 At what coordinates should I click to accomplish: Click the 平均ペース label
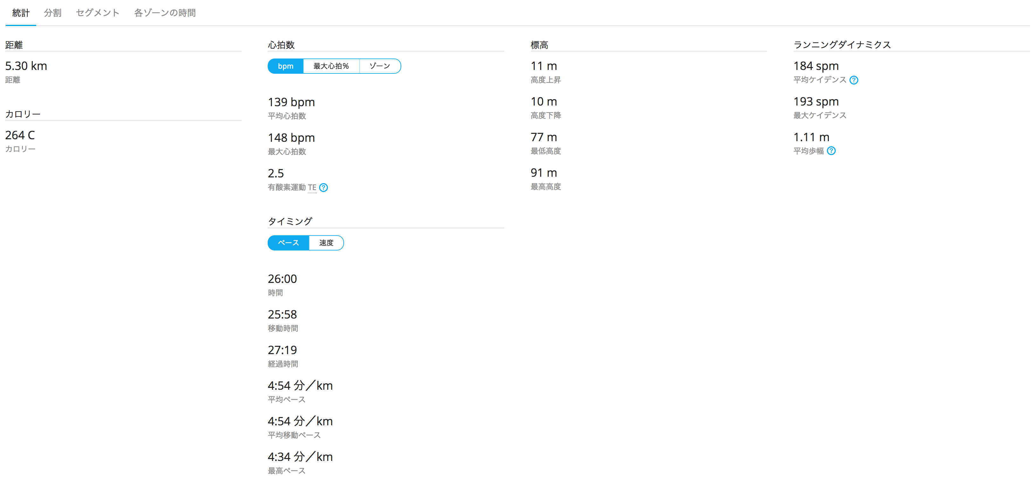pyautogui.click(x=287, y=399)
